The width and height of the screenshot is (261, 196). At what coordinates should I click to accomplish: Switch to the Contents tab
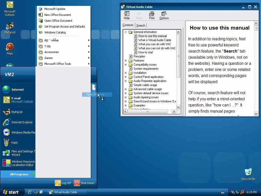click(128, 25)
